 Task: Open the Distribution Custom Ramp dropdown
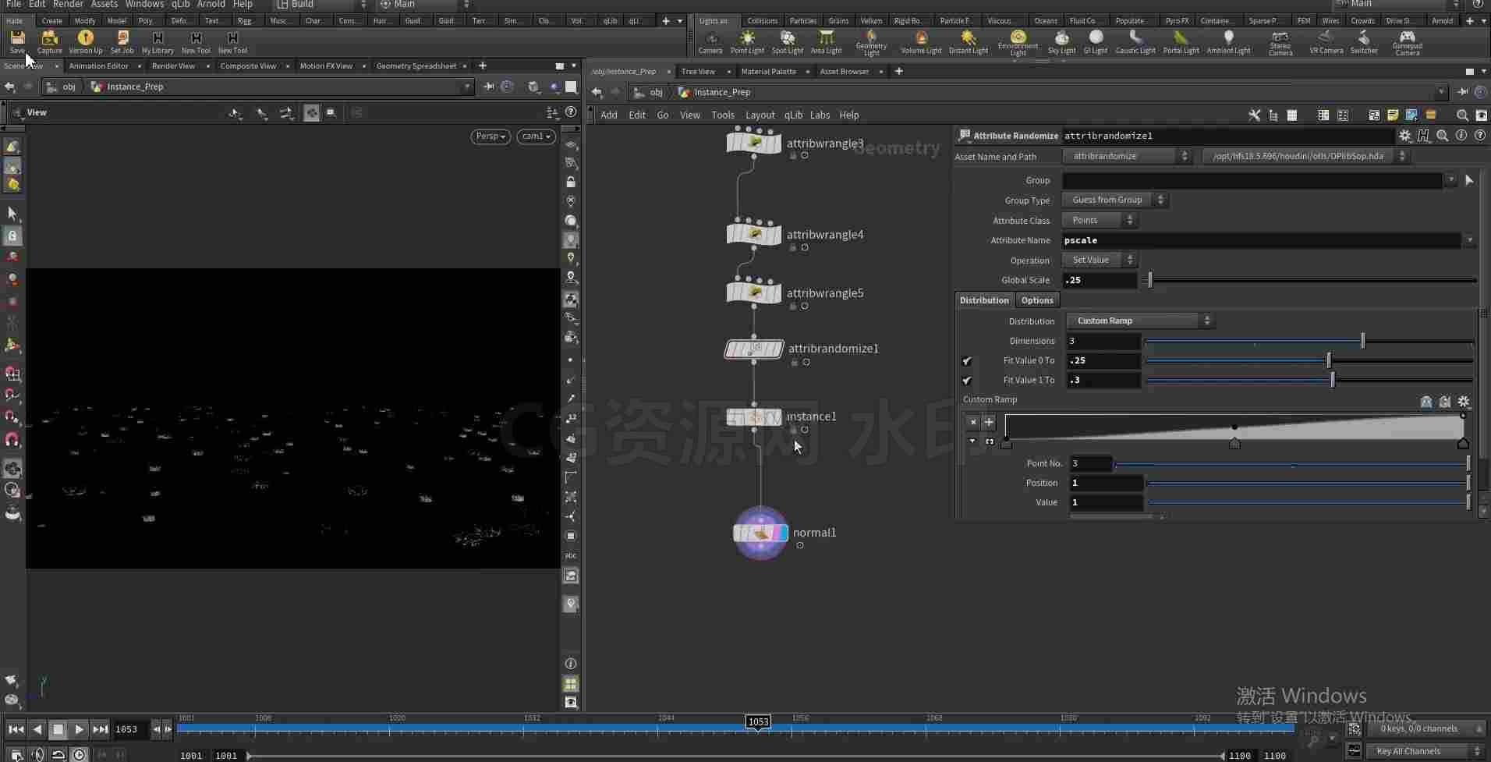click(1139, 321)
